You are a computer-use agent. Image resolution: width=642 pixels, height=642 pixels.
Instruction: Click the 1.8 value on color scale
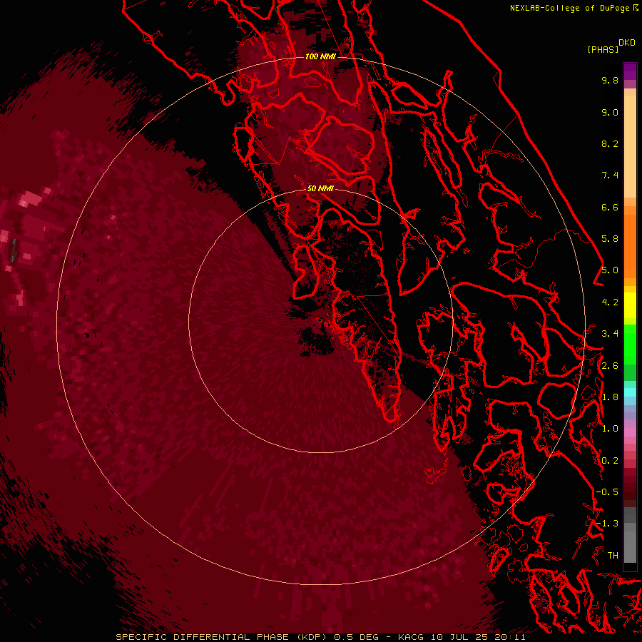610,397
